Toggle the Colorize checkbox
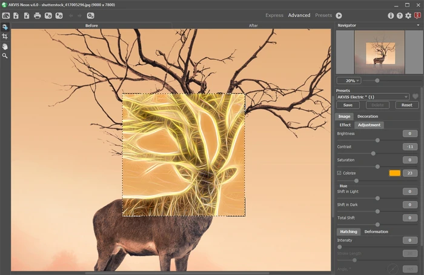 tap(339, 173)
